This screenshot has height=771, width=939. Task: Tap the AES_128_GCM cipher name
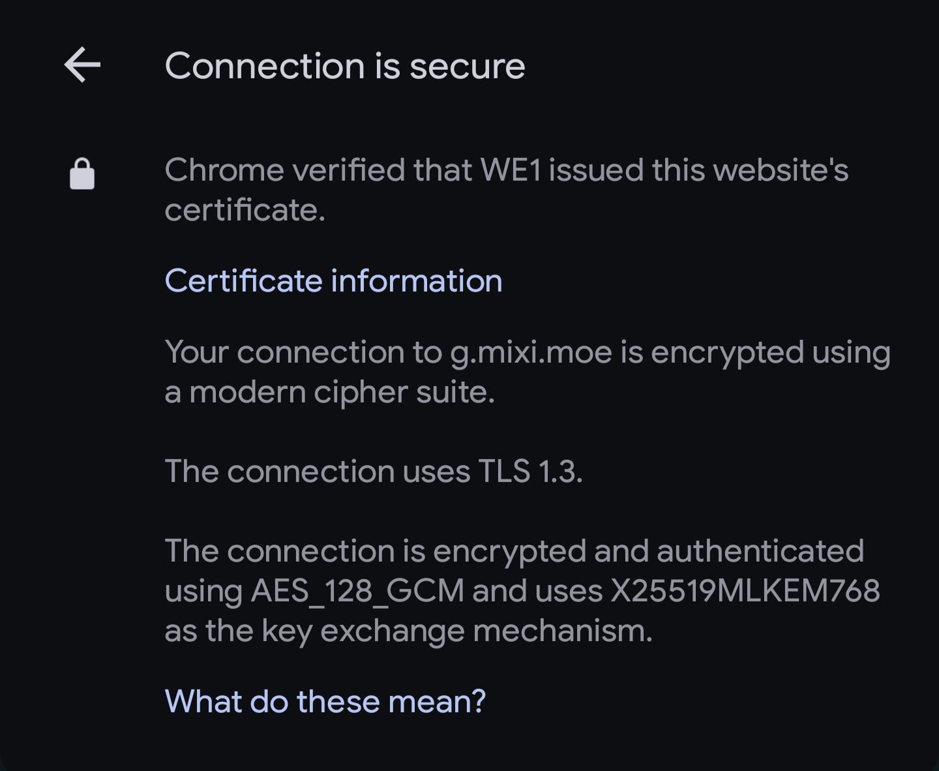357,591
